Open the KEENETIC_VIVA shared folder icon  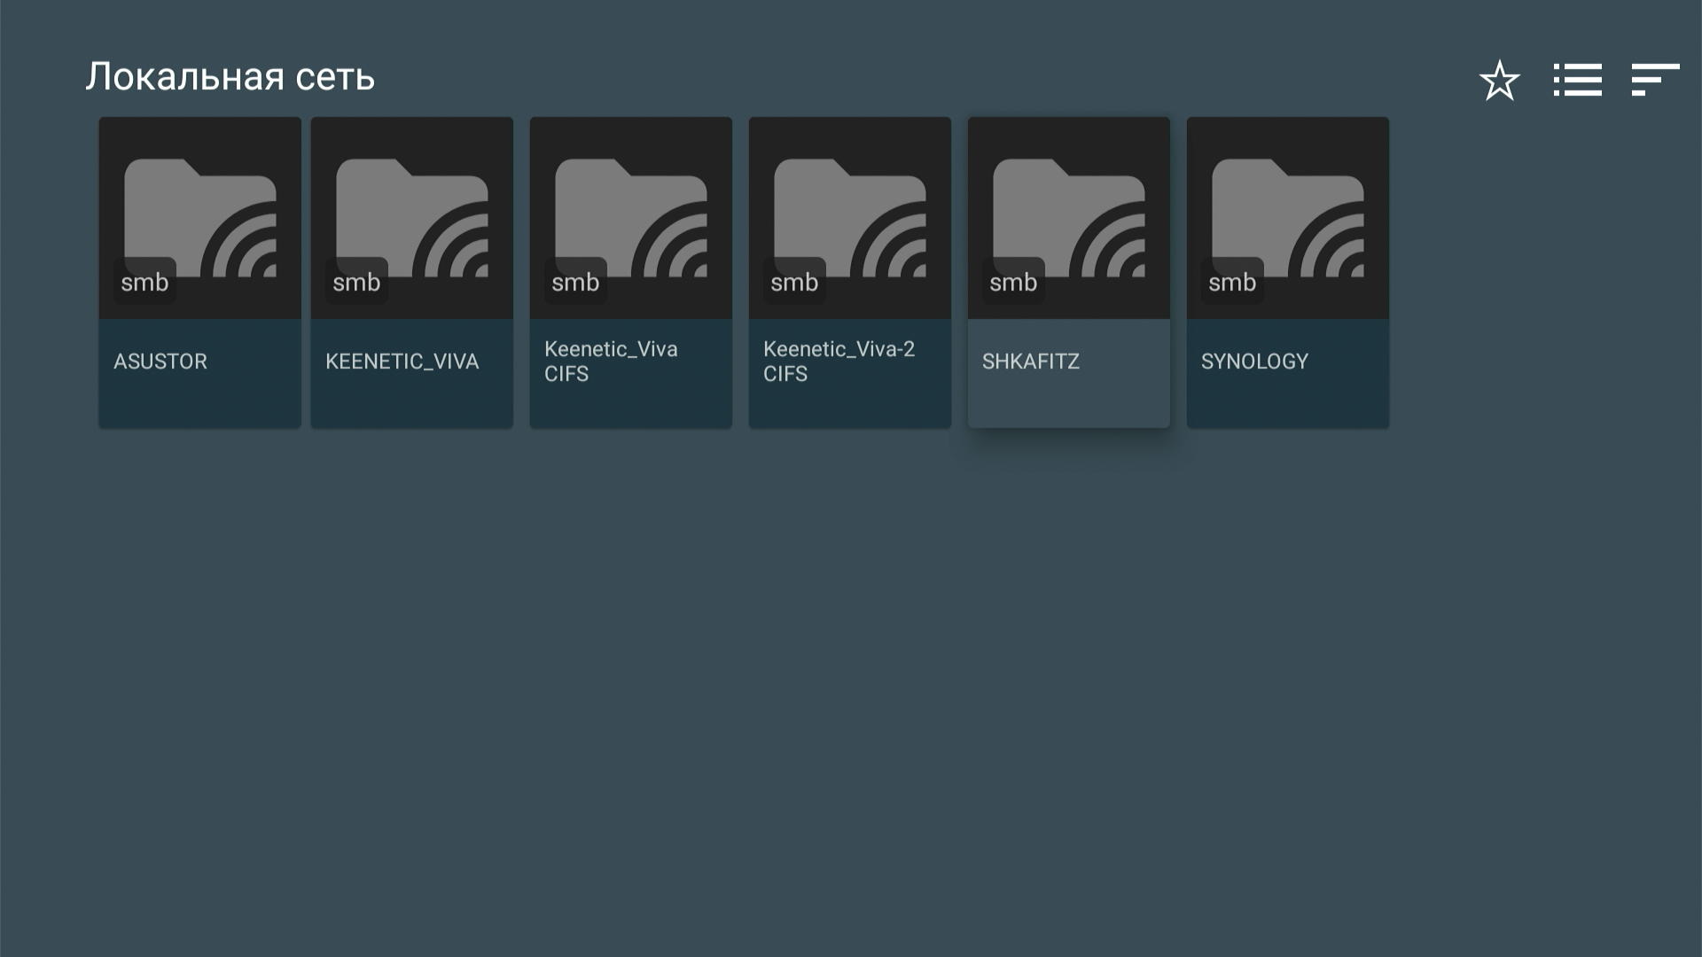(412, 217)
